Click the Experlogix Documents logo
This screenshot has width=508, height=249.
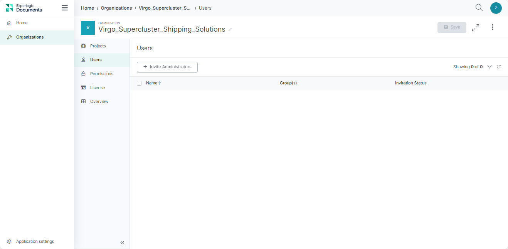click(24, 8)
